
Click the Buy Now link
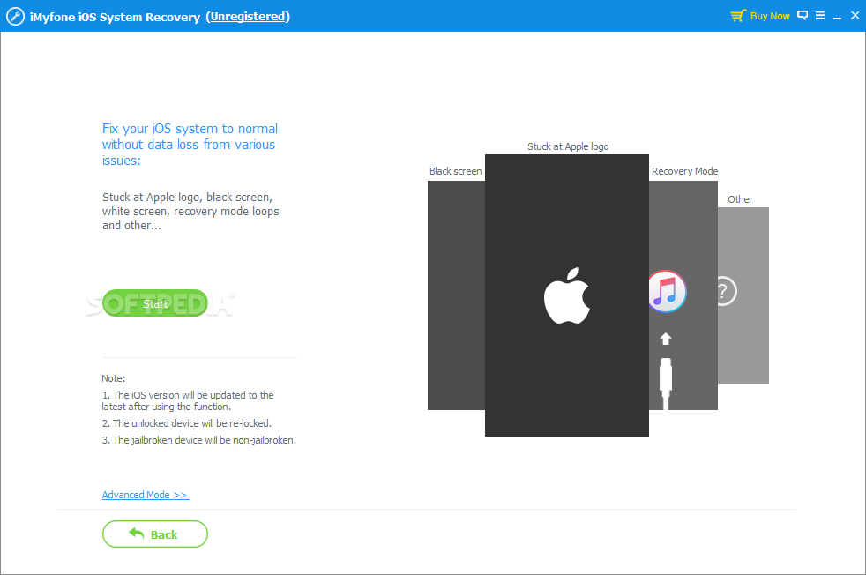point(770,16)
